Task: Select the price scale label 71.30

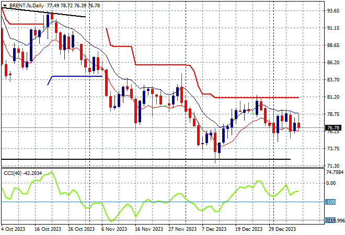Action: [x=333, y=166]
